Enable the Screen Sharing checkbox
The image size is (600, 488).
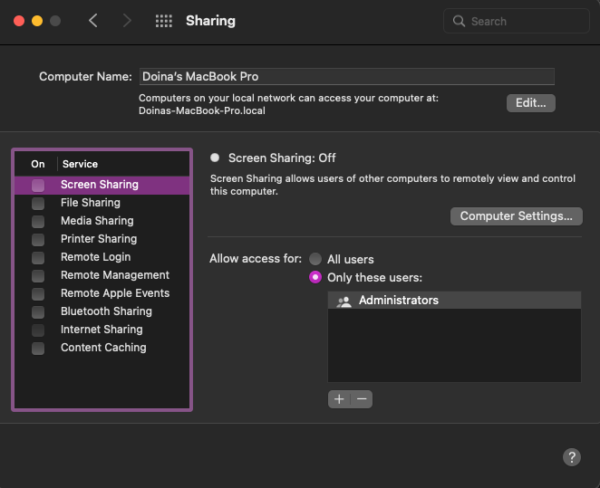click(x=38, y=185)
